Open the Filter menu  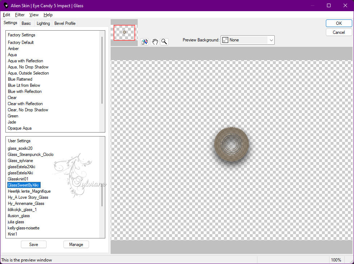pos(19,15)
